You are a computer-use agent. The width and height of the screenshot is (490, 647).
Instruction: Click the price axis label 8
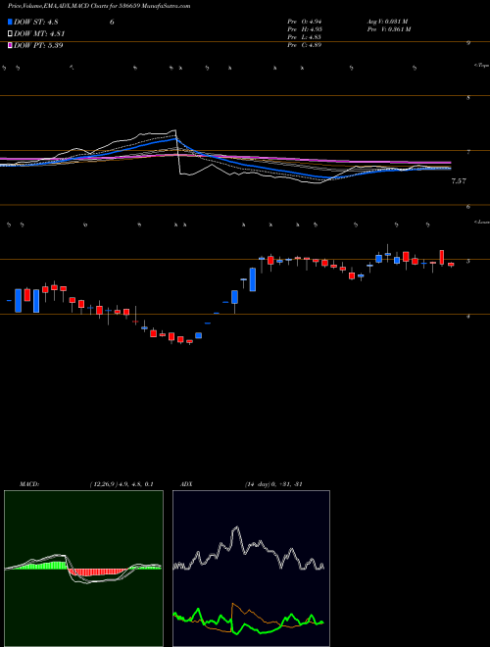pos(468,98)
